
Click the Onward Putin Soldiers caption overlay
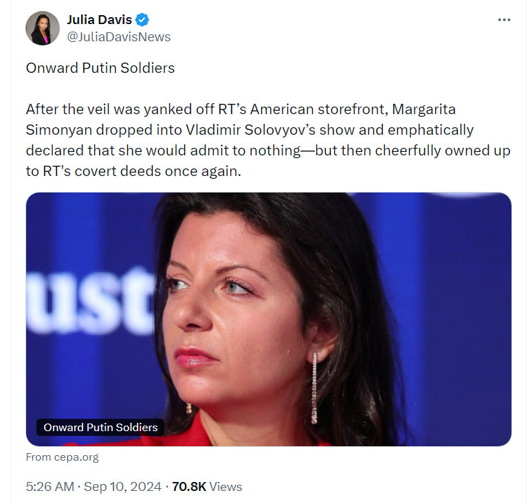coord(100,427)
